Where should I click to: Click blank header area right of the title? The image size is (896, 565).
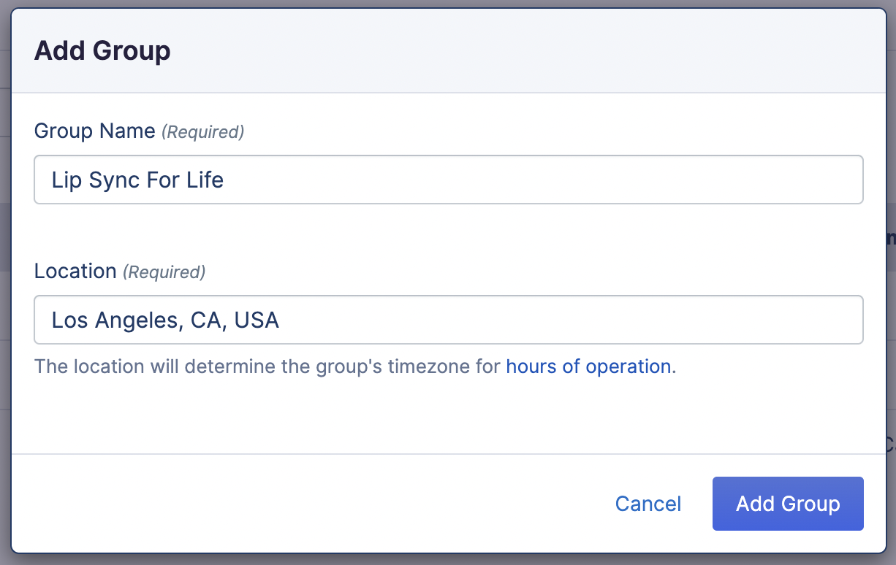[x=512, y=51]
